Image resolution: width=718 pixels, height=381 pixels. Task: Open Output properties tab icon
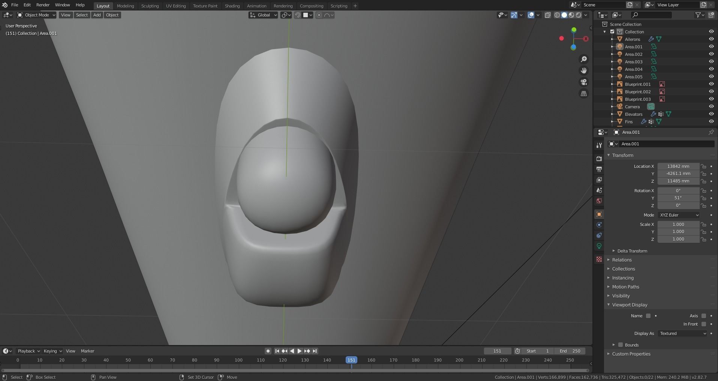599,169
